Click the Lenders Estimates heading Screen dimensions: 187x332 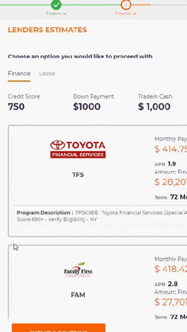(x=47, y=30)
